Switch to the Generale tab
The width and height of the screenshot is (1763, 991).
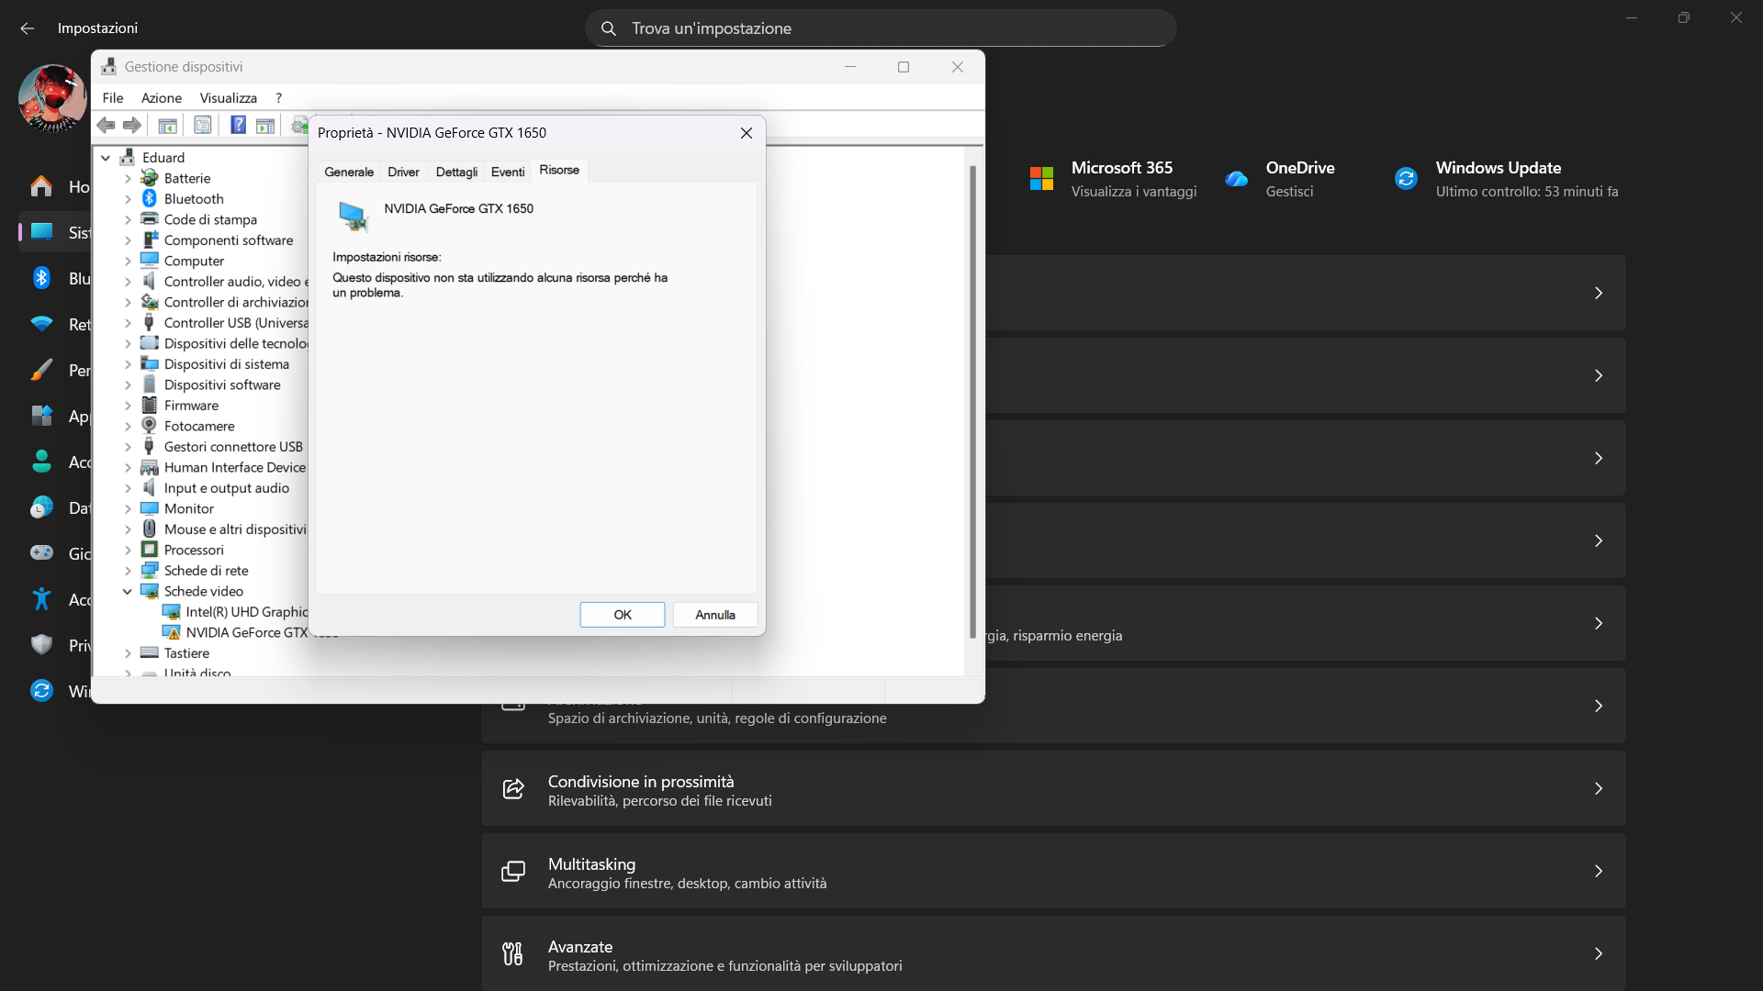(x=349, y=172)
